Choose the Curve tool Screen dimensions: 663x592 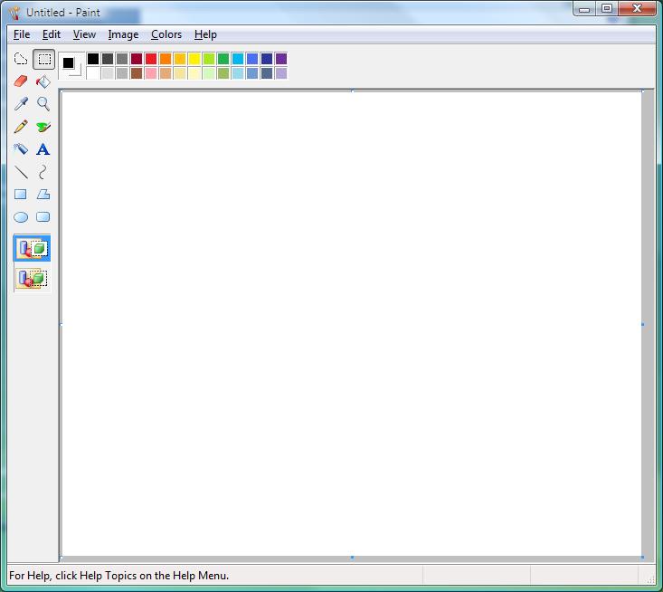tap(43, 172)
